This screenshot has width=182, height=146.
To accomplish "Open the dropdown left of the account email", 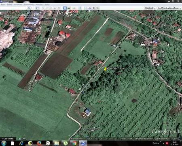I will pyautogui.click(x=150, y=8).
